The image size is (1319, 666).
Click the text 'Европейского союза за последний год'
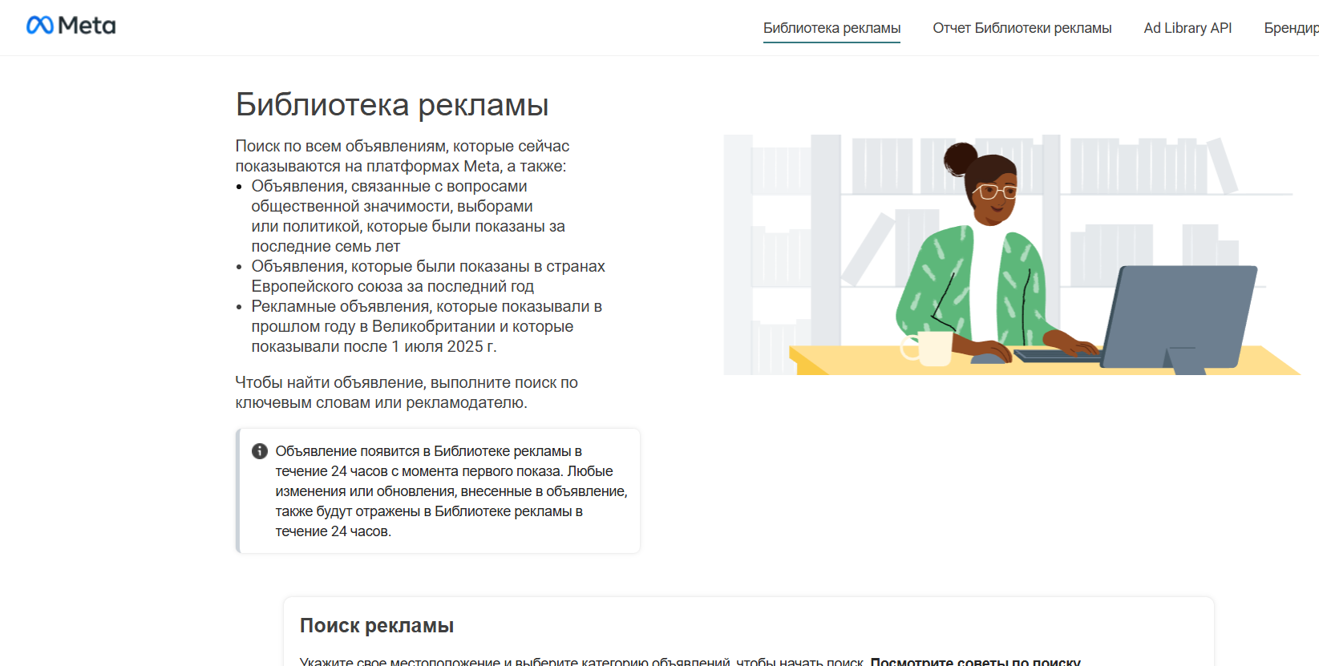coord(393,287)
